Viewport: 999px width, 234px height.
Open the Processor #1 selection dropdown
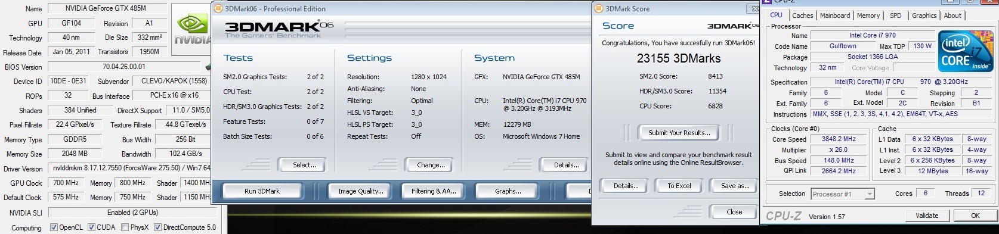[x=842, y=194]
